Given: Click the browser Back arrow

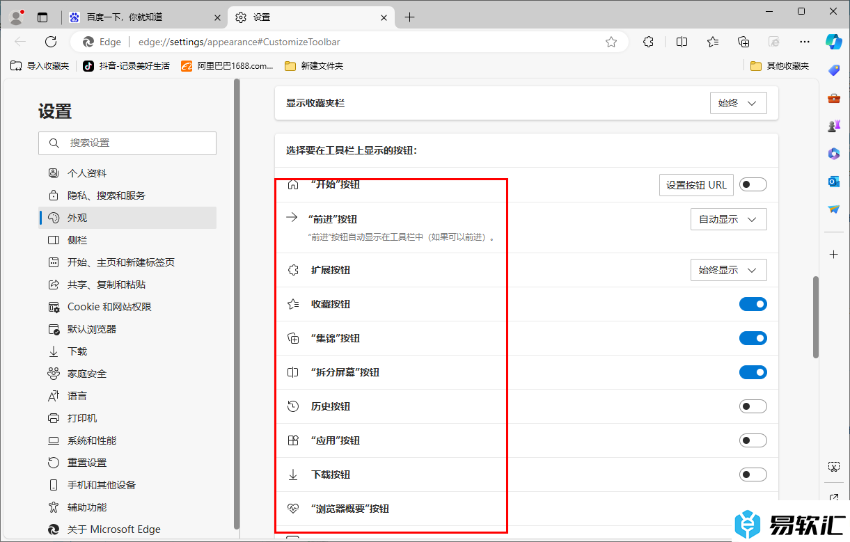Looking at the screenshot, I should [x=20, y=42].
